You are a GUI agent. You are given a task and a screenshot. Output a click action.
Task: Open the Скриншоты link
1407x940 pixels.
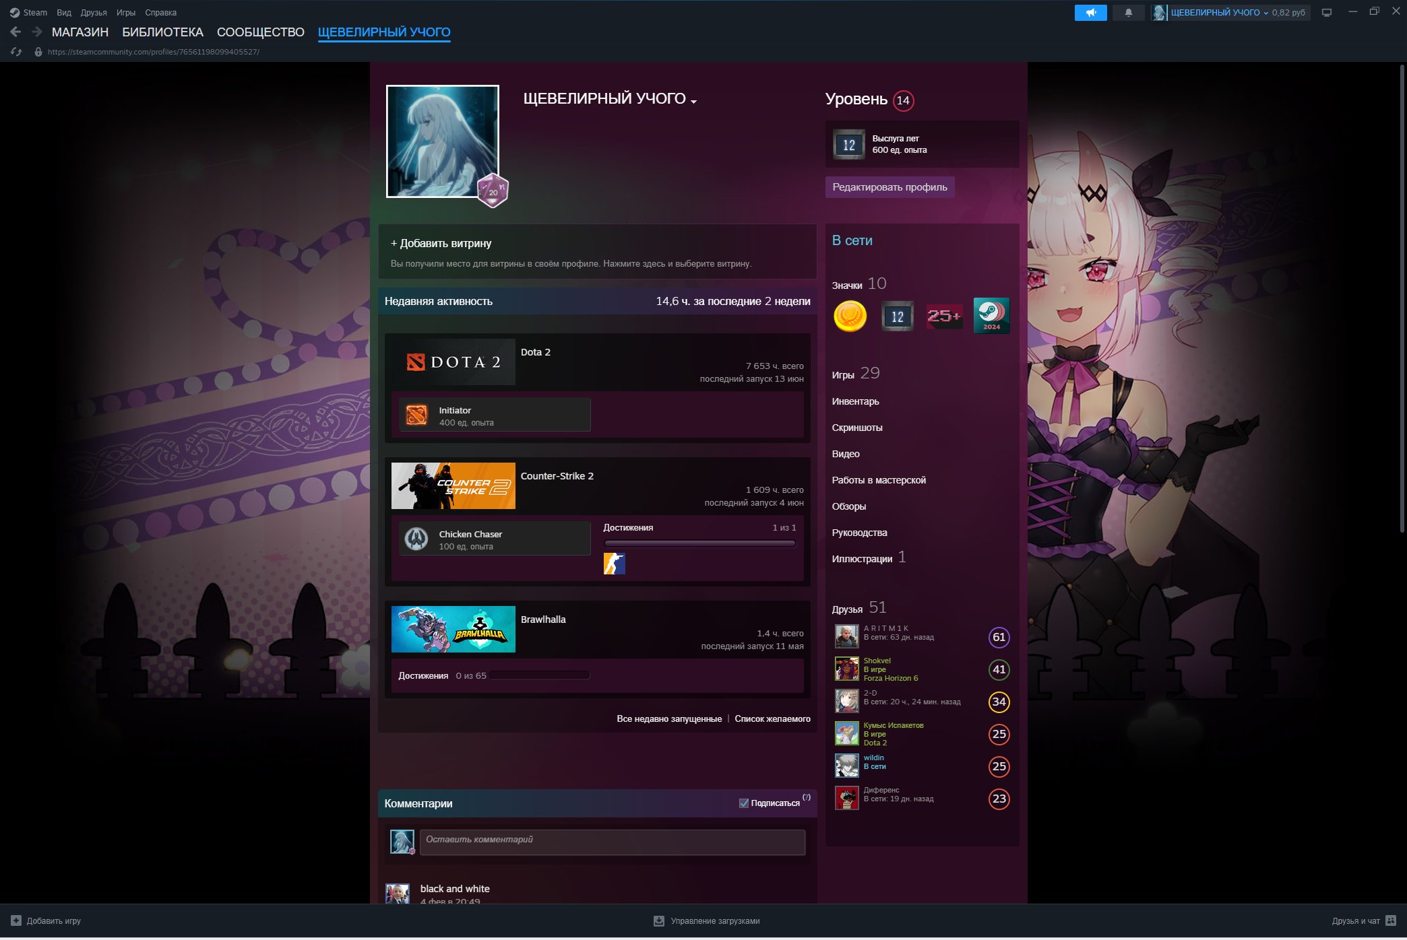coord(857,428)
